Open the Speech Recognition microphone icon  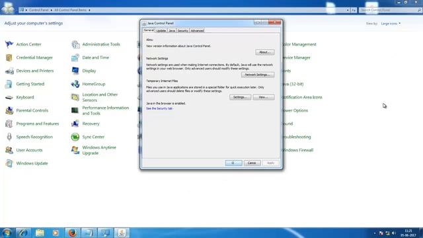[x=9, y=137]
